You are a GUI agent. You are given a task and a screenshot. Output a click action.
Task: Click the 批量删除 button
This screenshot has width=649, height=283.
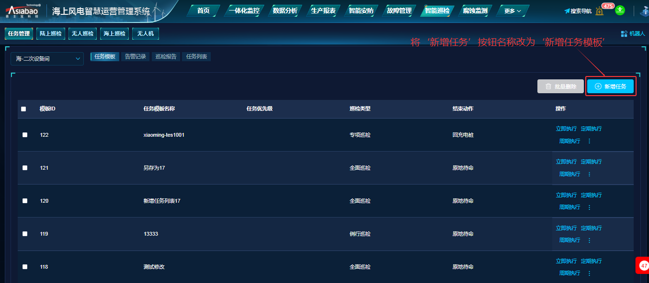coord(560,87)
